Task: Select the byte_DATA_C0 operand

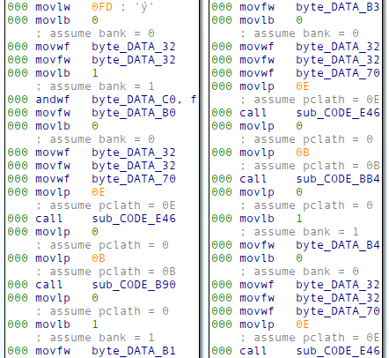Action: click(134, 100)
